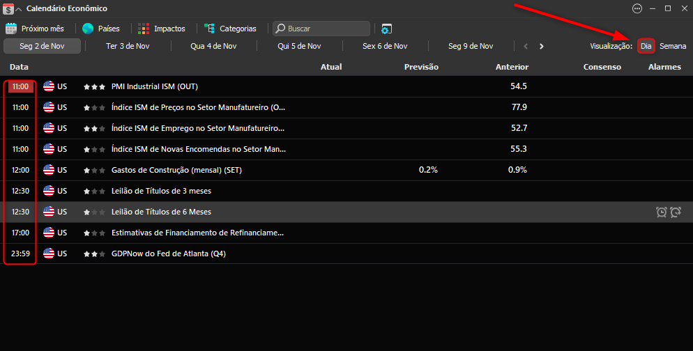The image size is (693, 351).
Task: Click the 12:00 time cell
Action: (x=20, y=170)
